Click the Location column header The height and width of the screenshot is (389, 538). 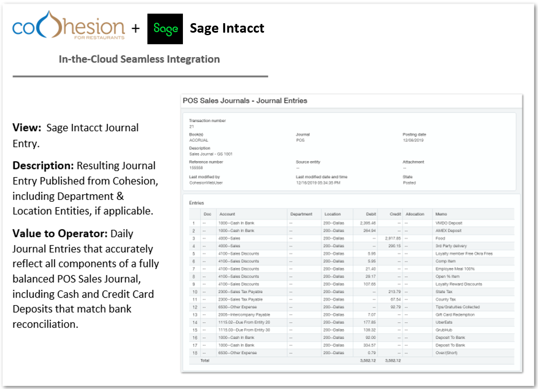332,214
